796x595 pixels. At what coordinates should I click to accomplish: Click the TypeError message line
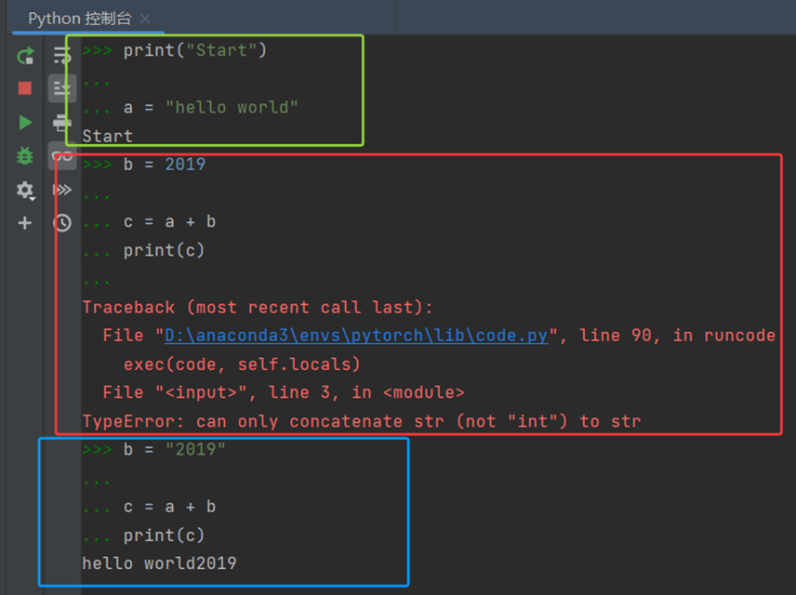[362, 421]
